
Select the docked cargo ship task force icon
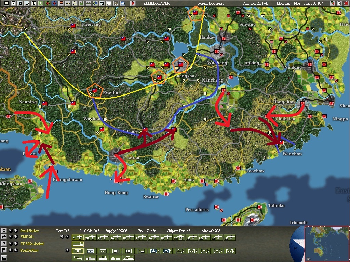pos(78,244)
